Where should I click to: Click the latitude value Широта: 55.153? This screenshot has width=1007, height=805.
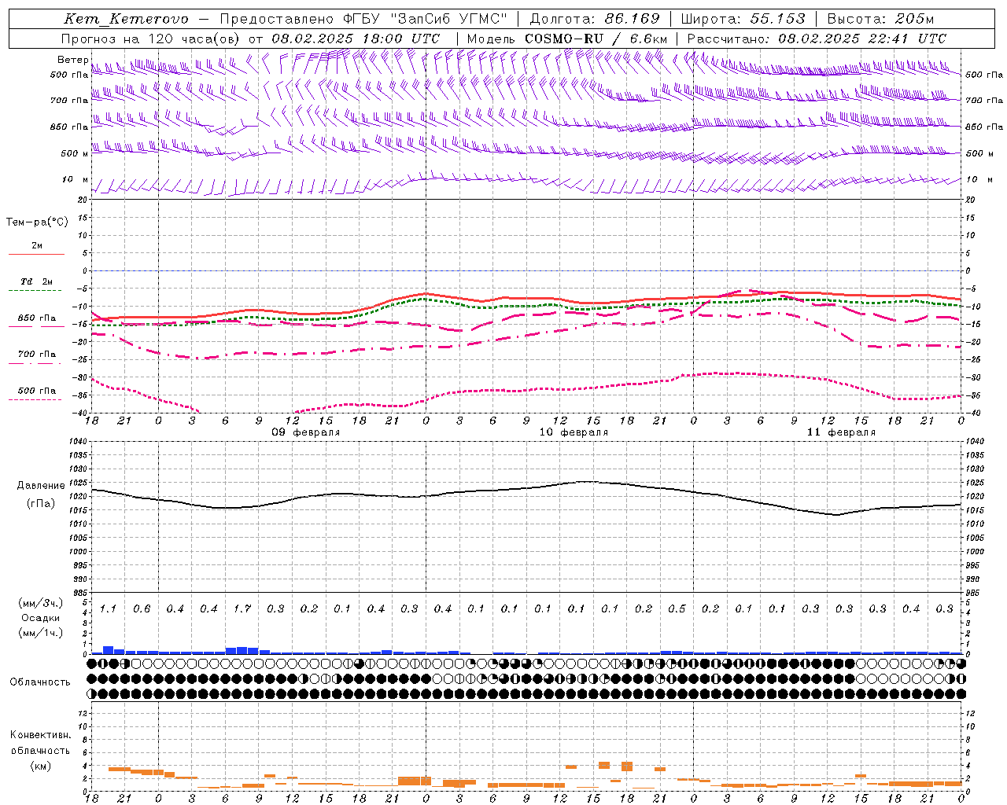coord(743,19)
